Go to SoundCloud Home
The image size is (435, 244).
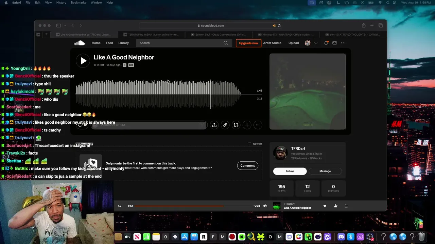(x=96, y=43)
